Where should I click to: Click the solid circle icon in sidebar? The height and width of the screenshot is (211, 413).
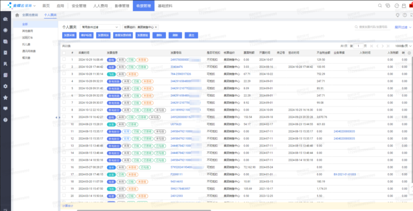[x=5, y=30]
